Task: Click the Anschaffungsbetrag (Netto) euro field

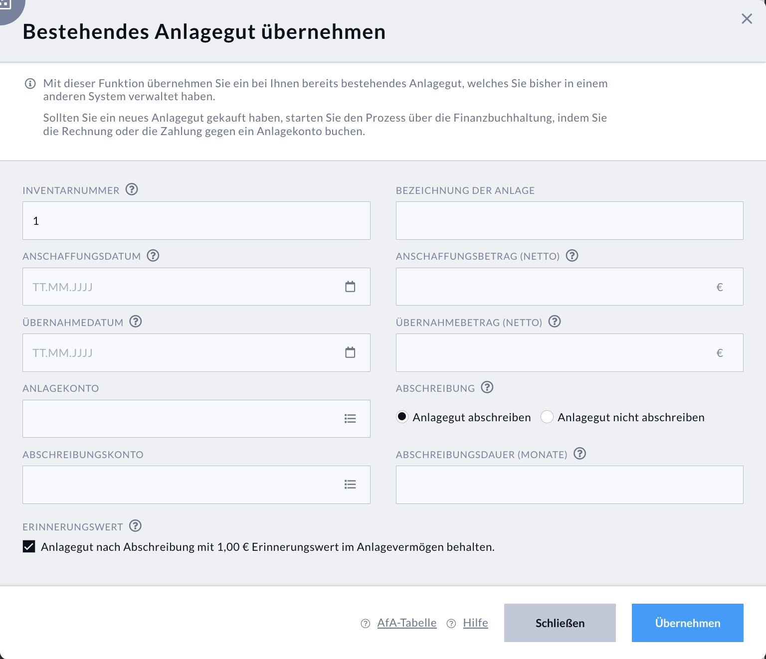Action: tap(569, 287)
